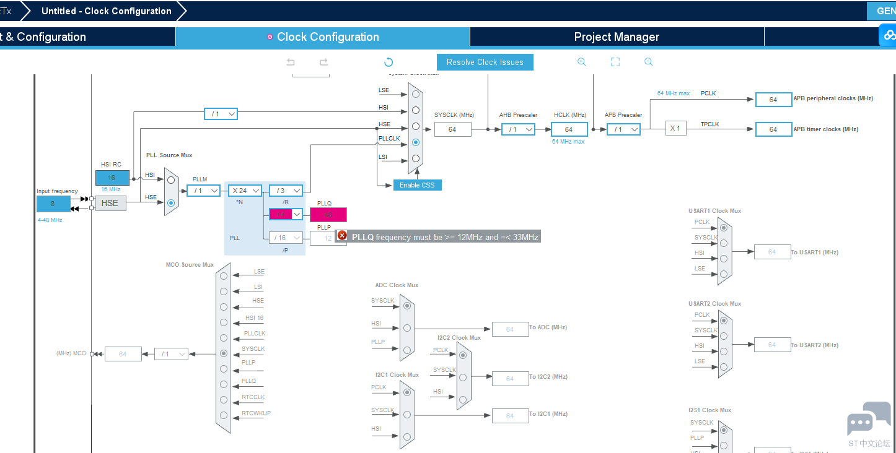Select PCLK in USART1 Clock Mux
This screenshot has height=453, width=896.
724,227
